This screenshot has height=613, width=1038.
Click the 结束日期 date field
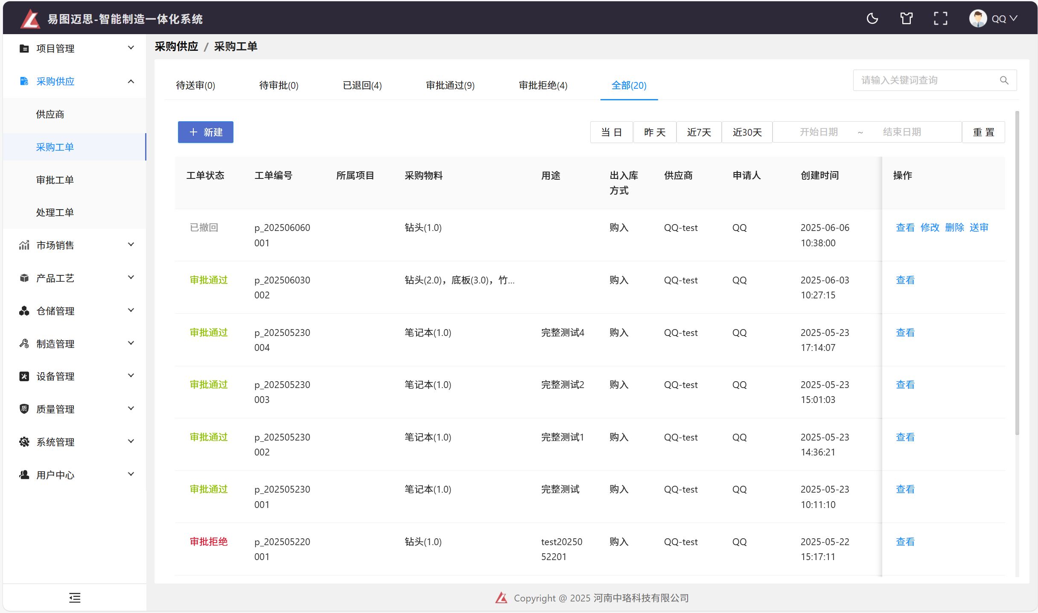(901, 132)
